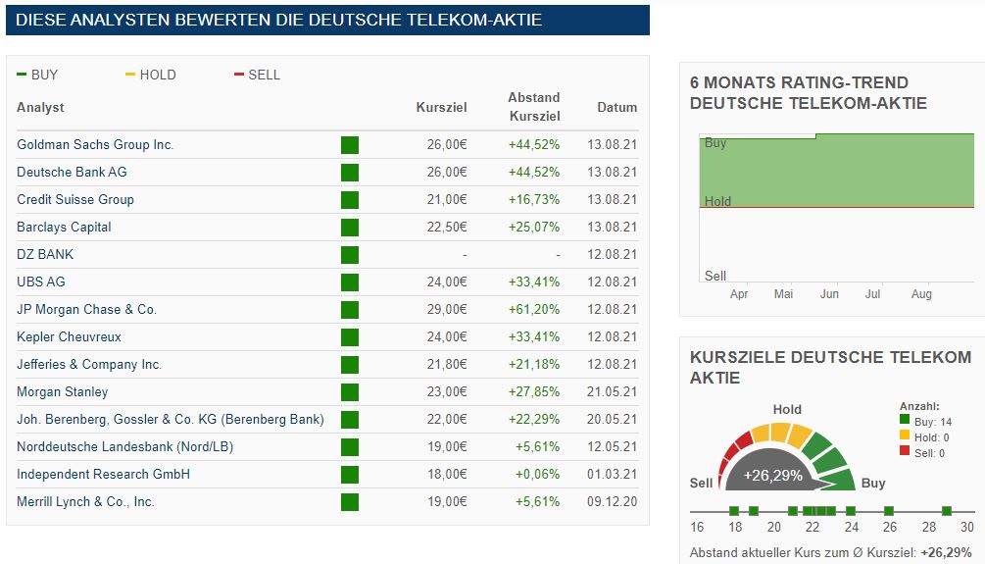Open Independent Research GmbH link

coord(103,475)
